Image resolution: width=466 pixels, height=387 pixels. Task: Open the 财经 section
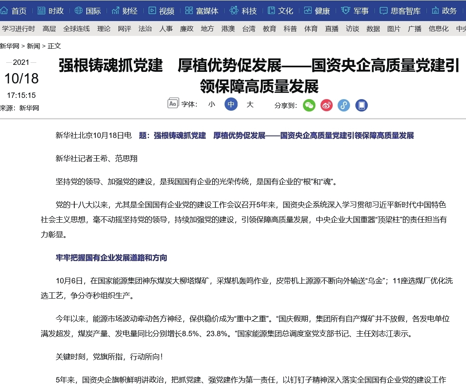pyautogui.click(x=130, y=11)
